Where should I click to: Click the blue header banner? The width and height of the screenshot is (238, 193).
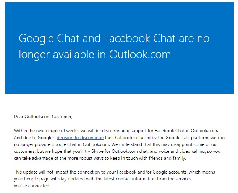point(119,48)
